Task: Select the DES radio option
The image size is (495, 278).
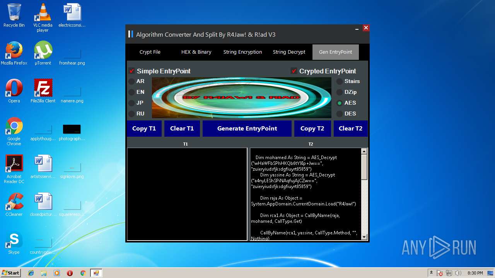Action: tap(340, 114)
